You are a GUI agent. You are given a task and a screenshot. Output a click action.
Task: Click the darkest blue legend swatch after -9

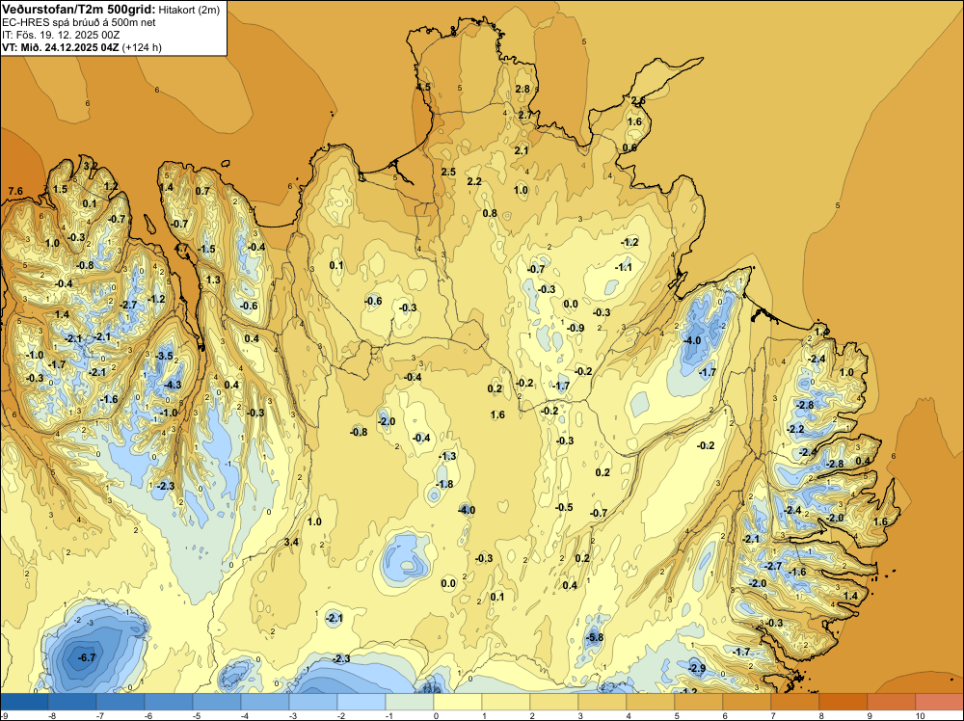coord(24,702)
